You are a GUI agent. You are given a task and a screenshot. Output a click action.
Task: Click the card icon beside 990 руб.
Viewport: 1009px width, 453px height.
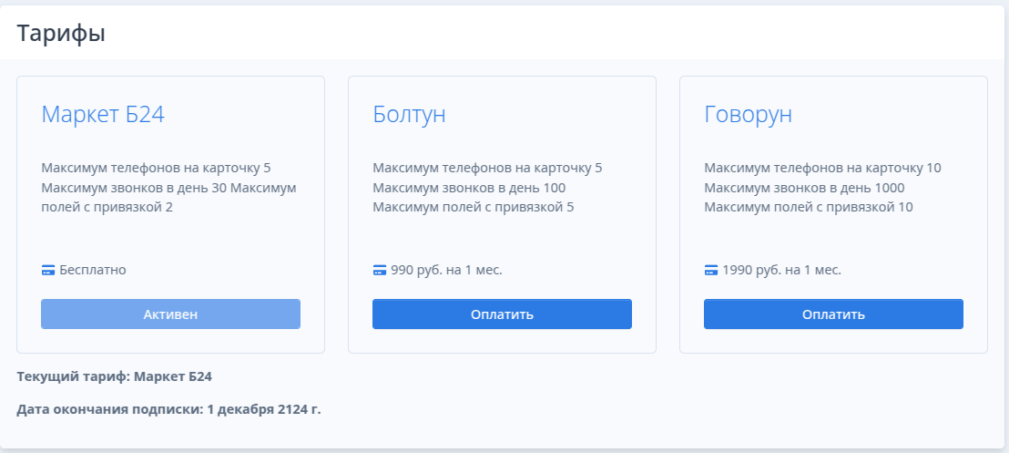pos(379,270)
